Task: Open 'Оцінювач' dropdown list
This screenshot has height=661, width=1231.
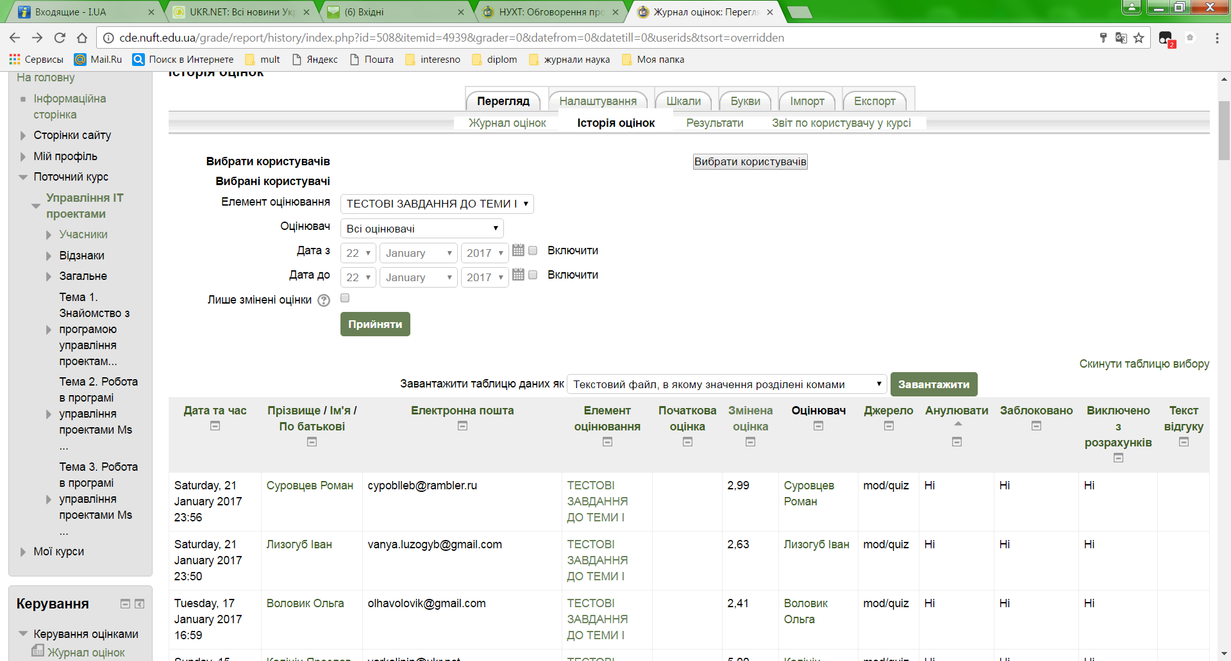Action: [422, 229]
